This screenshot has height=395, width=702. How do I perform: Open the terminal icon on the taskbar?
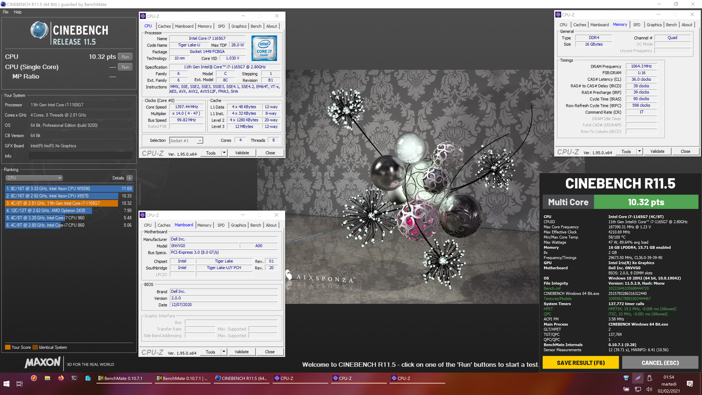(x=74, y=378)
